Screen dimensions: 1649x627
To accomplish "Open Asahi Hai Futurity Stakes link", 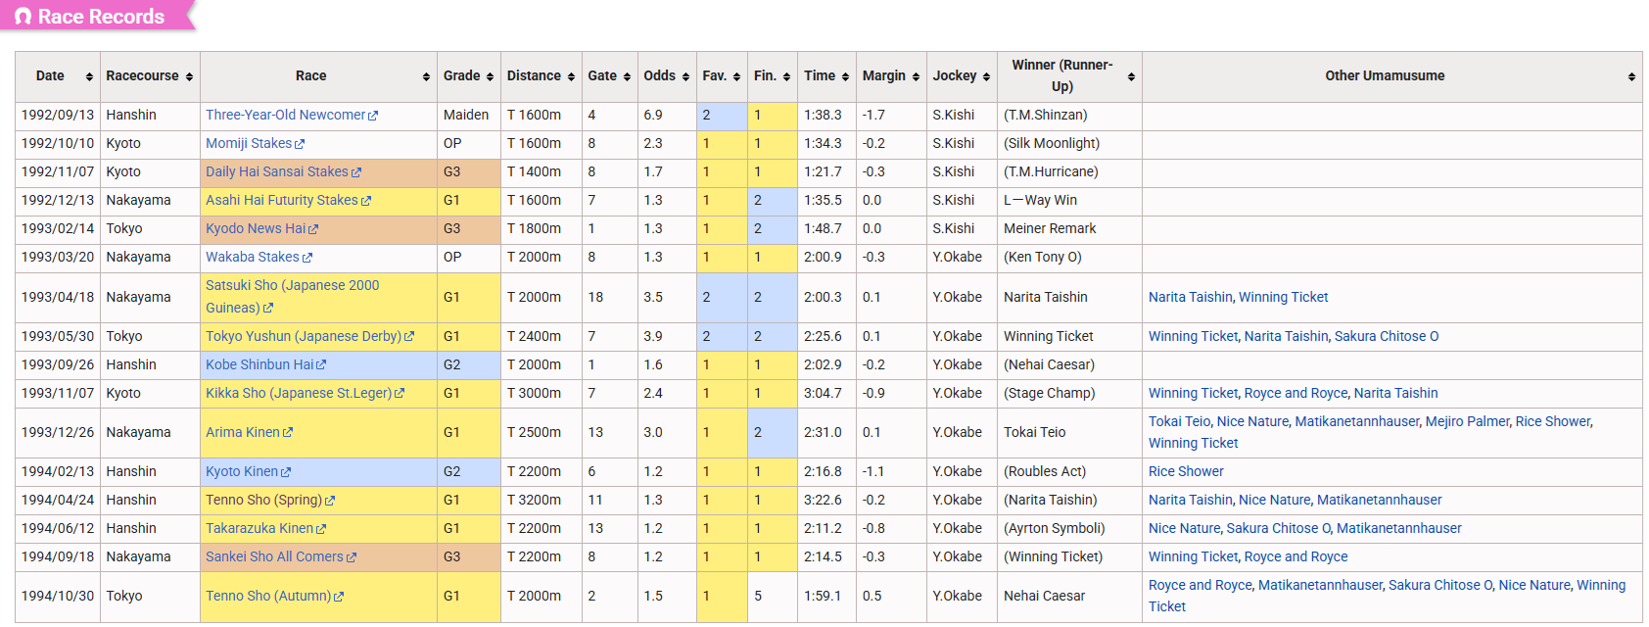I will 282,200.
